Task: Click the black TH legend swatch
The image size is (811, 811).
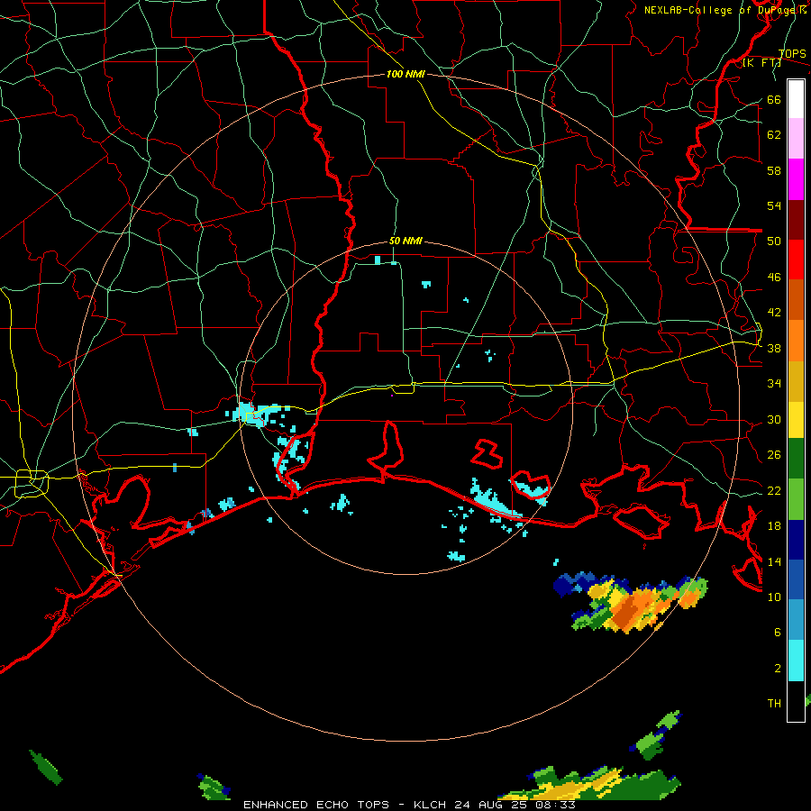Action: [x=796, y=701]
